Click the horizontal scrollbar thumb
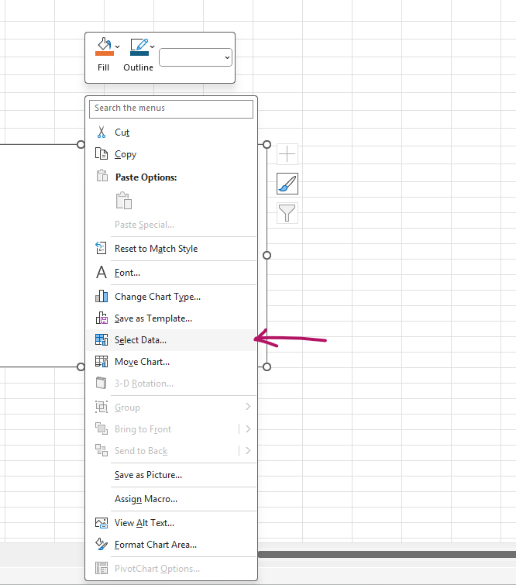 pos(387,555)
